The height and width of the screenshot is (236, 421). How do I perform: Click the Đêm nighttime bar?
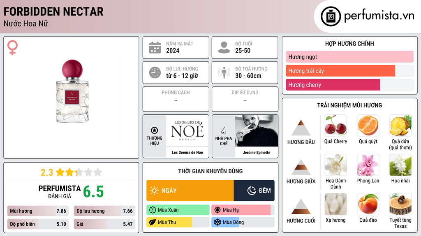point(254,191)
